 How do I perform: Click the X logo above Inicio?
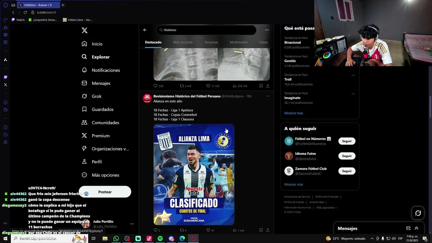(84, 30)
